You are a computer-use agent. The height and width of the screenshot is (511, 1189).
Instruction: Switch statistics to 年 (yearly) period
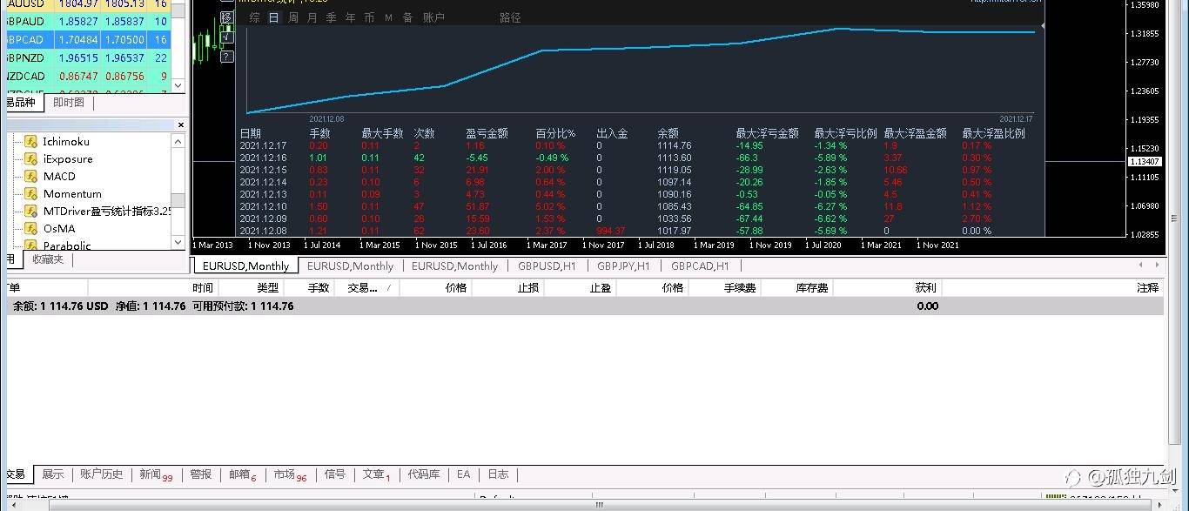[351, 17]
